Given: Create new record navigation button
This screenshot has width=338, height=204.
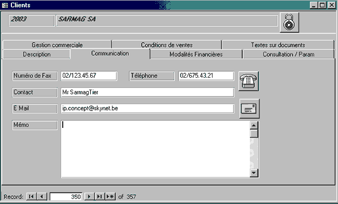Looking at the screenshot, I should (x=110, y=196).
